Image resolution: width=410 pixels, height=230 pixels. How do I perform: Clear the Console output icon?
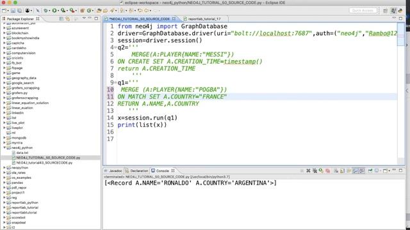[336, 171]
